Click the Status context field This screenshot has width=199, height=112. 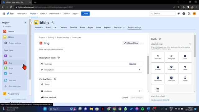tap(45, 84)
